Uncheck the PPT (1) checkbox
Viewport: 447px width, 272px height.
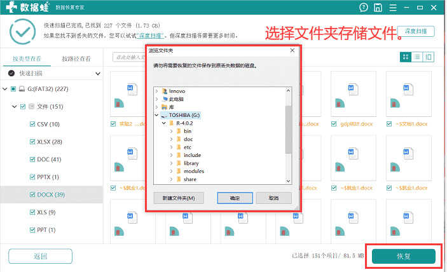coord(32,230)
